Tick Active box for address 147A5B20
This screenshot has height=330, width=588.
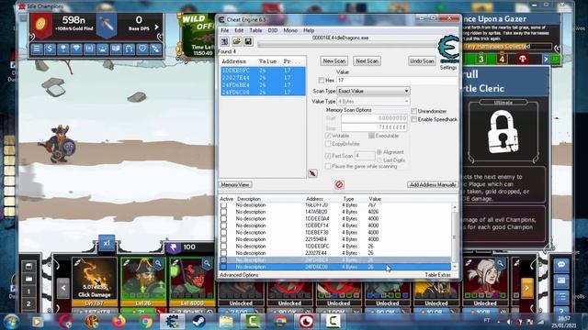point(224,212)
